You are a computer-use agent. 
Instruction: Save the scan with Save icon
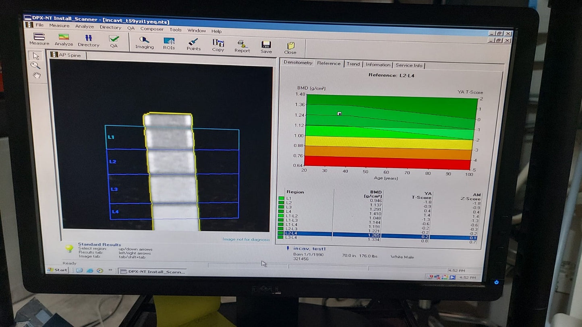click(x=266, y=46)
